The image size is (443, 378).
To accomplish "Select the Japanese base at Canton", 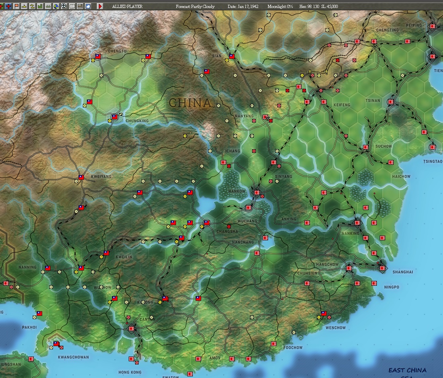I will 131,329.
